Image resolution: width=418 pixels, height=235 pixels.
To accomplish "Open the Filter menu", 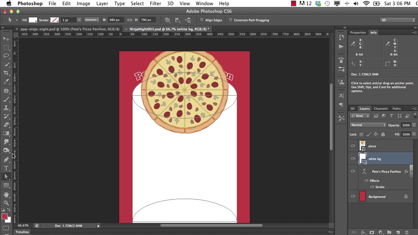I will click(155, 4).
